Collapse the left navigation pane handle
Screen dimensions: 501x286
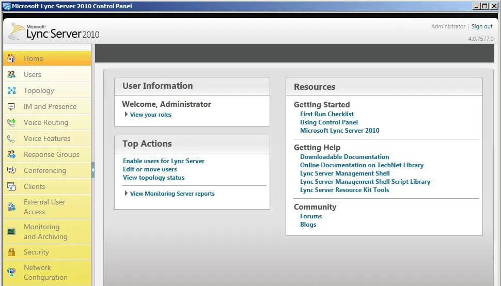93,170
